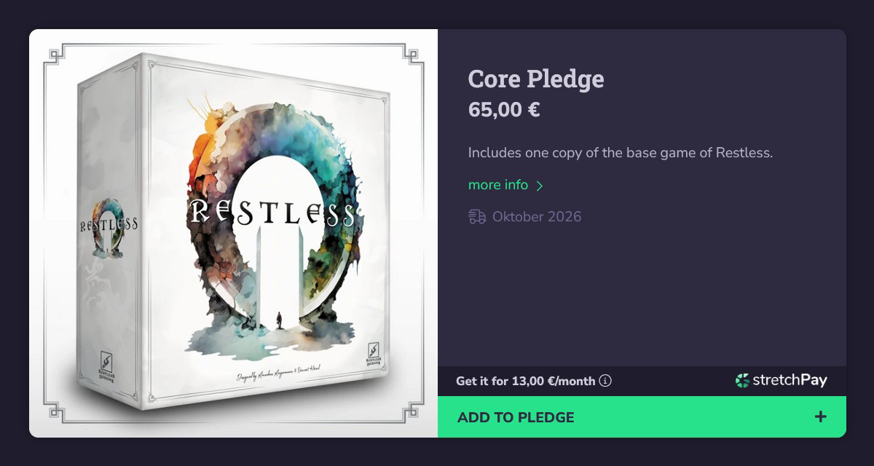Open the Restless game box image
This screenshot has width=874, height=466.
pos(233,233)
